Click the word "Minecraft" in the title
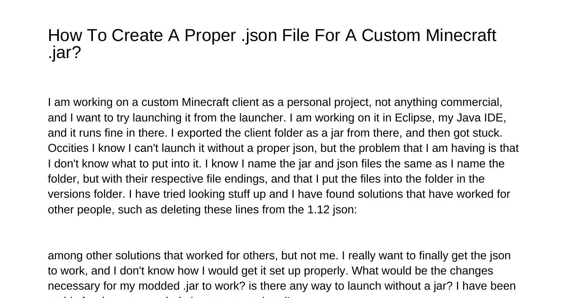569x298 pixels. (461, 36)
